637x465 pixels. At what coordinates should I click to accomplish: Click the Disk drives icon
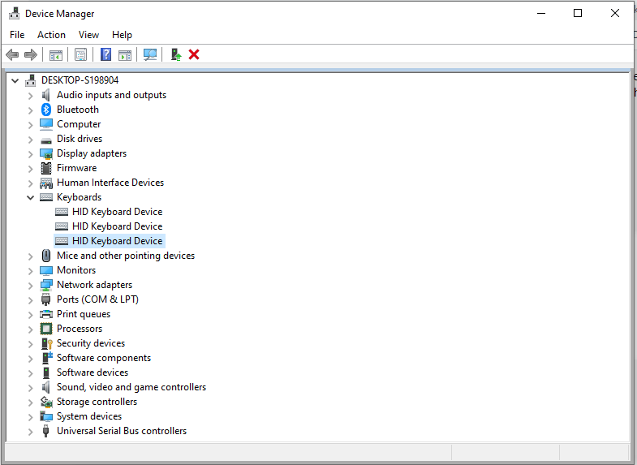(46, 140)
